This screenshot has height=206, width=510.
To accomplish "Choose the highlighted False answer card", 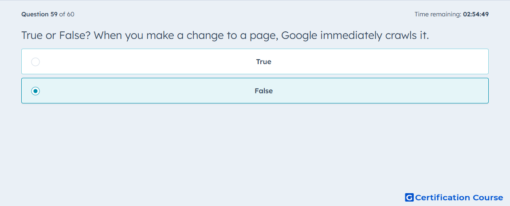I will [255, 91].
